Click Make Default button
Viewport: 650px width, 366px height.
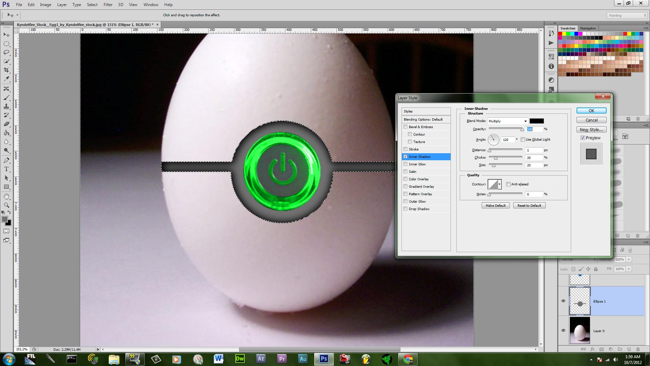(x=496, y=205)
